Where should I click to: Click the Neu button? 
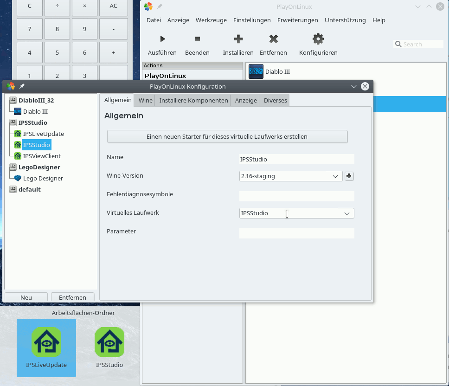[26, 297]
